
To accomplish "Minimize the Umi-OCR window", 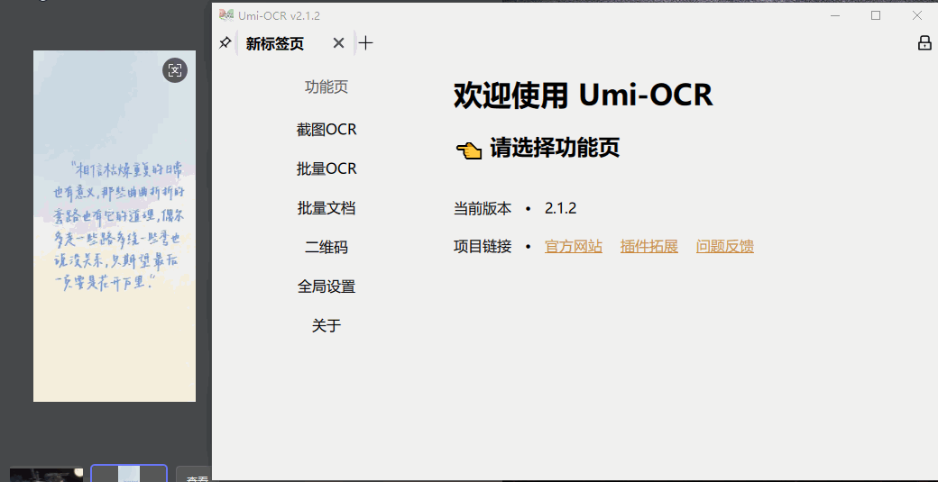I will (835, 15).
